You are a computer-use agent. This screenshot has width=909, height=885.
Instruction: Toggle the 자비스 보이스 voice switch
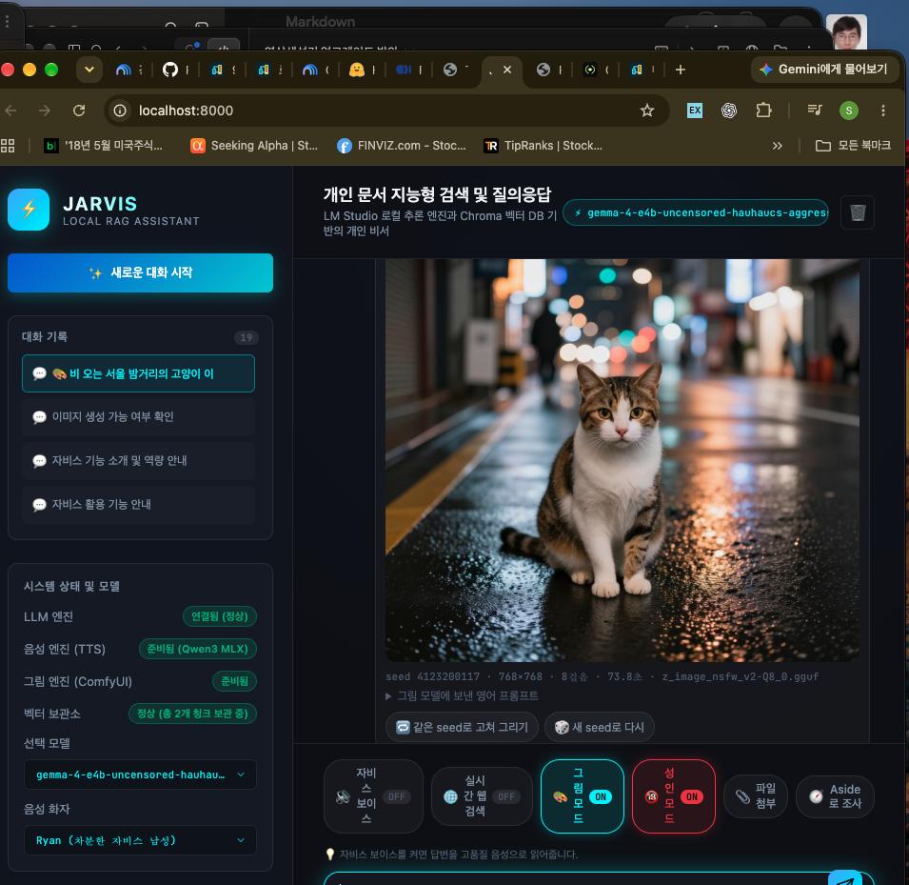click(373, 796)
